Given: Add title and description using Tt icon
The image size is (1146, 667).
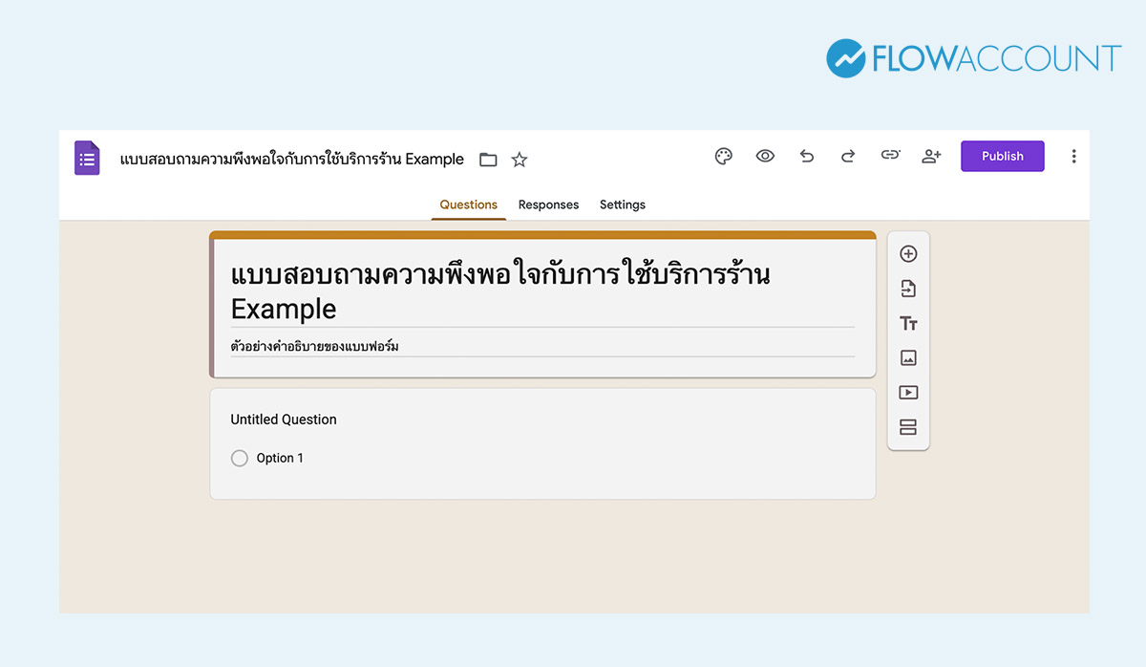Looking at the screenshot, I should pyautogui.click(x=908, y=323).
